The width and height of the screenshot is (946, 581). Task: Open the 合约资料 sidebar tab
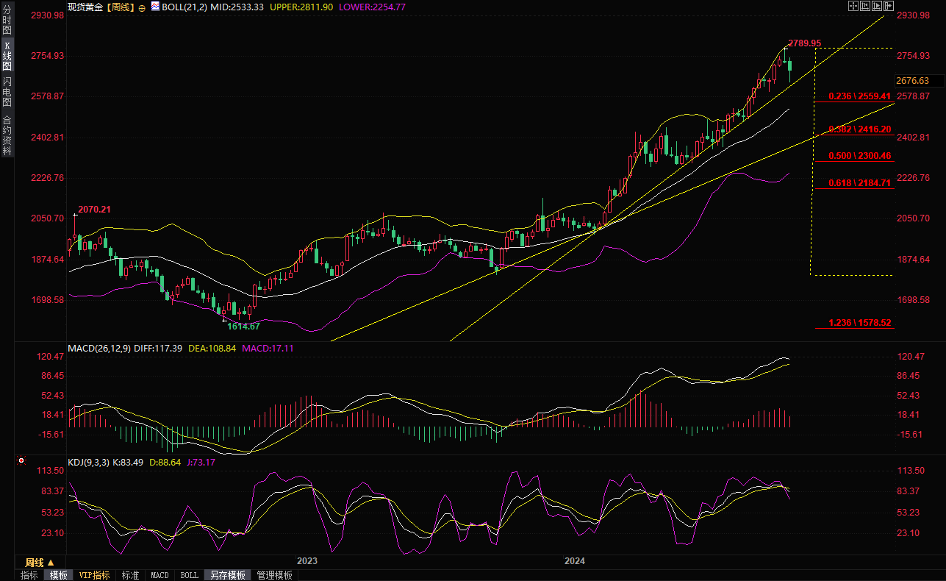7,135
